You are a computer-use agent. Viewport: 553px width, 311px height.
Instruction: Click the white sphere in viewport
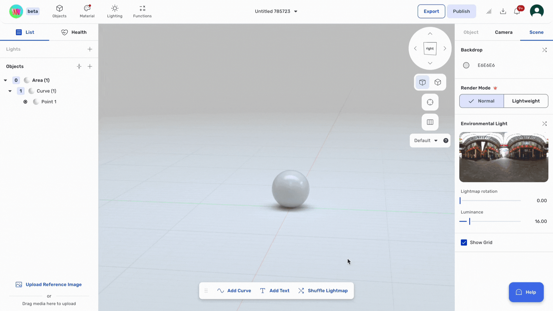(291, 189)
